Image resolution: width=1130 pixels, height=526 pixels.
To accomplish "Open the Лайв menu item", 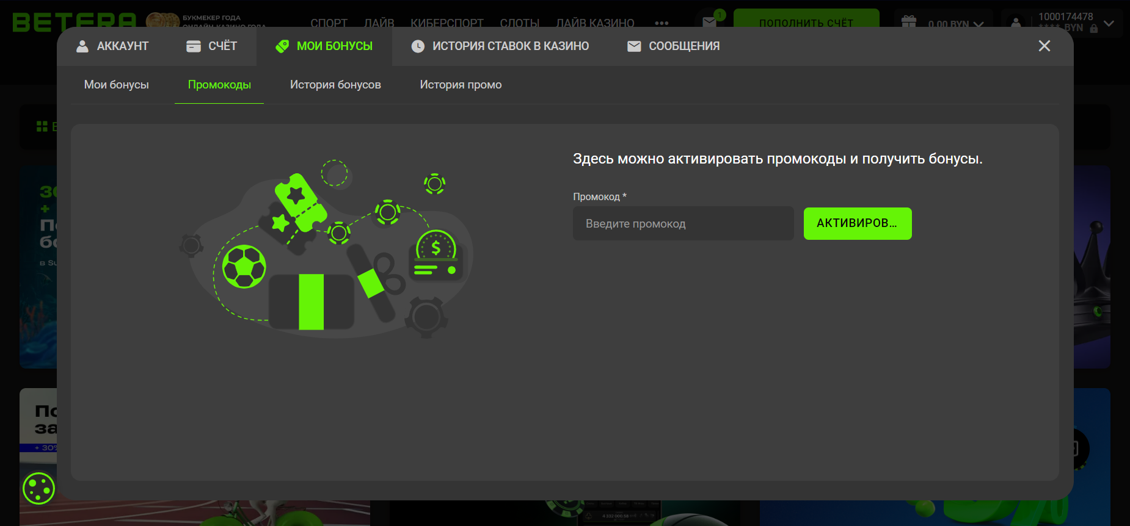I will coord(379,23).
